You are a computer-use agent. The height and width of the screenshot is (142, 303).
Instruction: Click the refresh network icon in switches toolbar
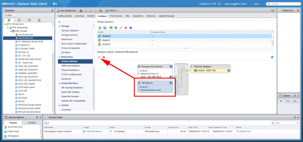(x=105, y=28)
